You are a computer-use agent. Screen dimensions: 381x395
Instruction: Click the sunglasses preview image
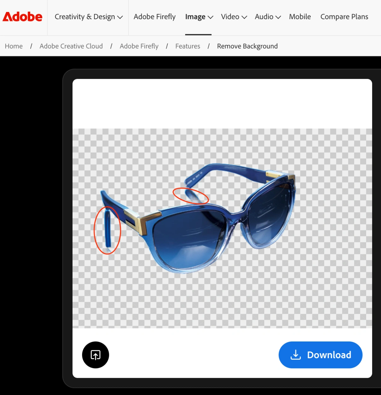pyautogui.click(x=222, y=228)
